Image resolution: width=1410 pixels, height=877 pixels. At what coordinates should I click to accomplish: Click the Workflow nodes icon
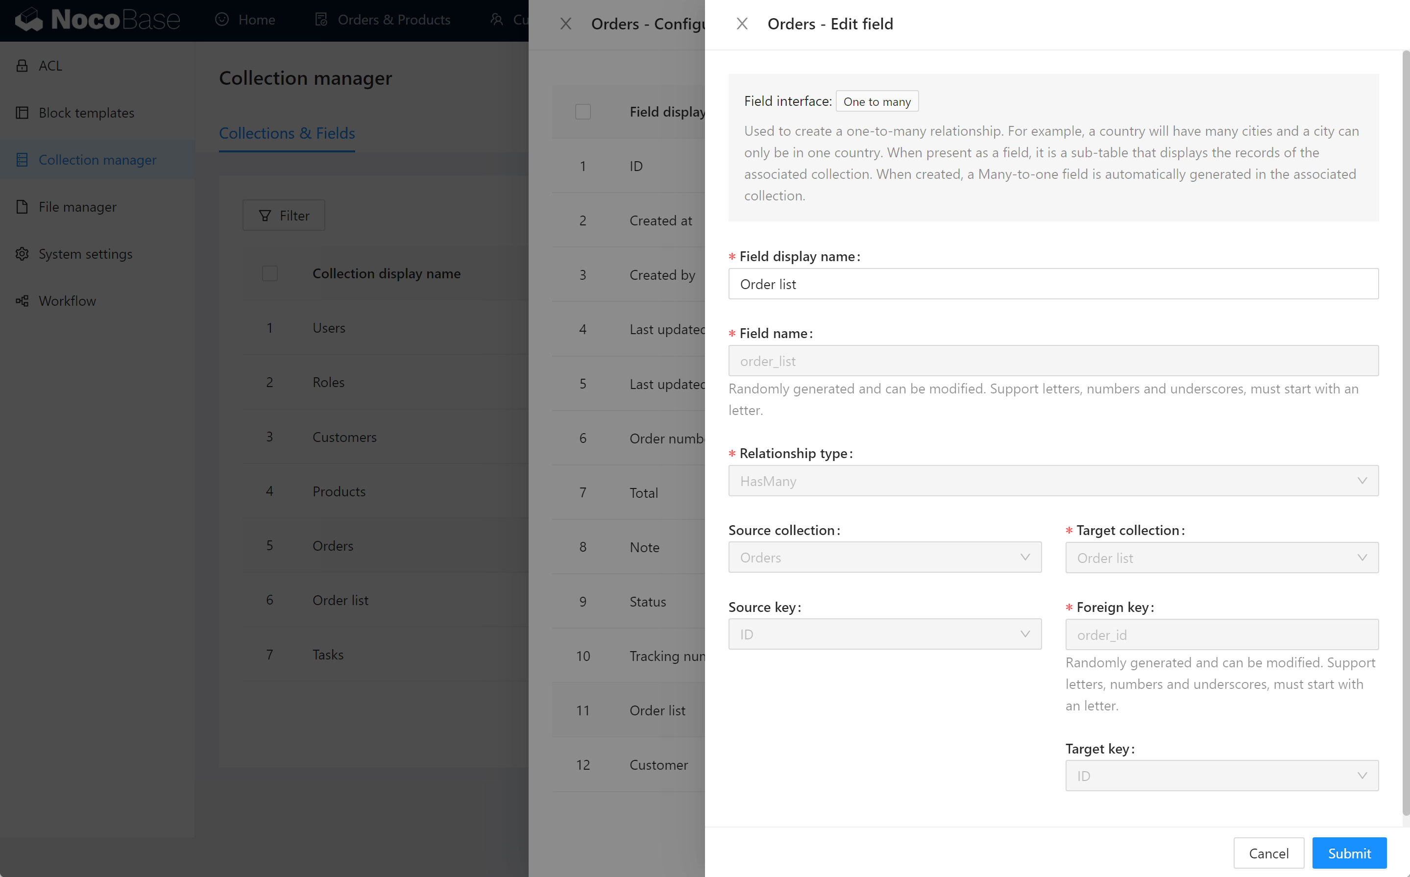tap(22, 300)
